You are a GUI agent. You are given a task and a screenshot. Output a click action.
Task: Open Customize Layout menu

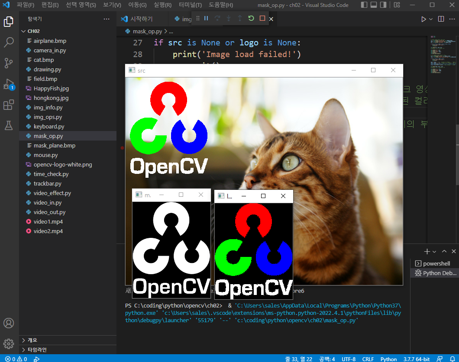(x=397, y=5)
